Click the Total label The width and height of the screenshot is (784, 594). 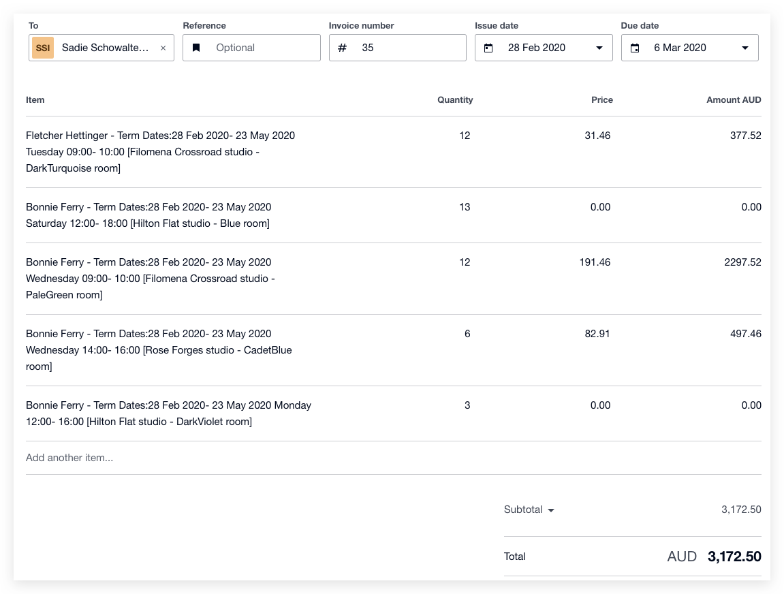pyautogui.click(x=514, y=557)
